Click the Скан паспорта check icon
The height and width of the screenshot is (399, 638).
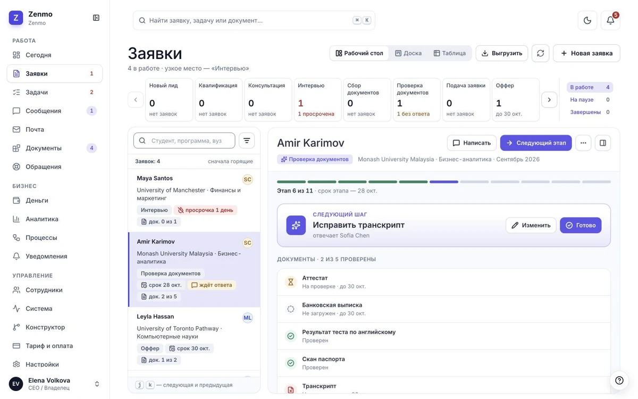click(x=291, y=363)
